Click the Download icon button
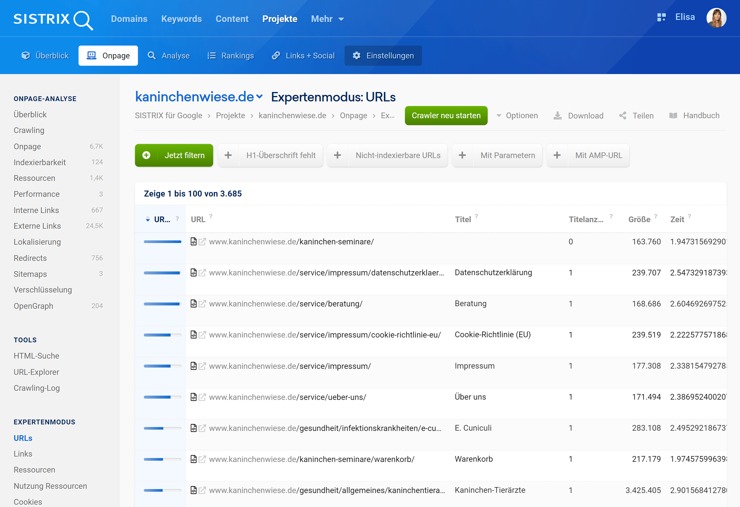 [557, 116]
